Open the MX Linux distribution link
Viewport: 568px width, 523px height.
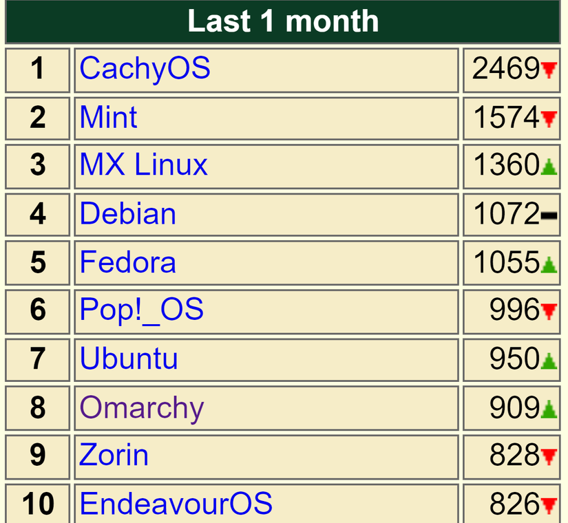143,164
